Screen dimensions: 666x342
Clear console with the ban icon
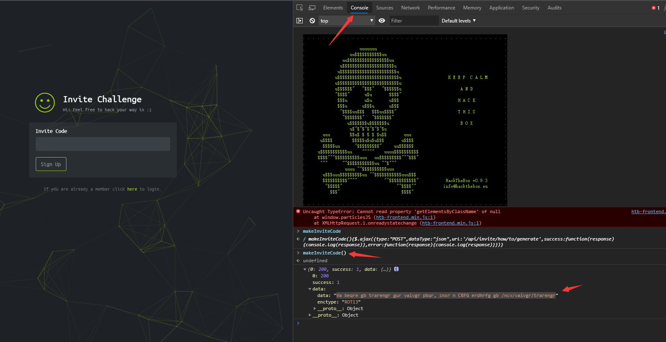pos(312,20)
